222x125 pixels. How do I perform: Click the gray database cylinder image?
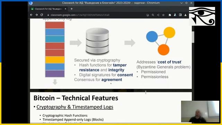(97, 41)
